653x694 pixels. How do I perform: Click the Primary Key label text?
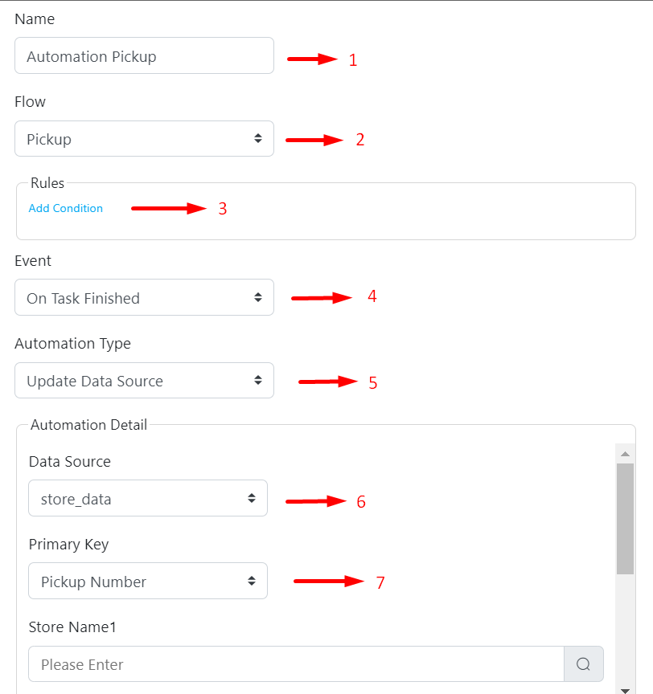pos(68,545)
